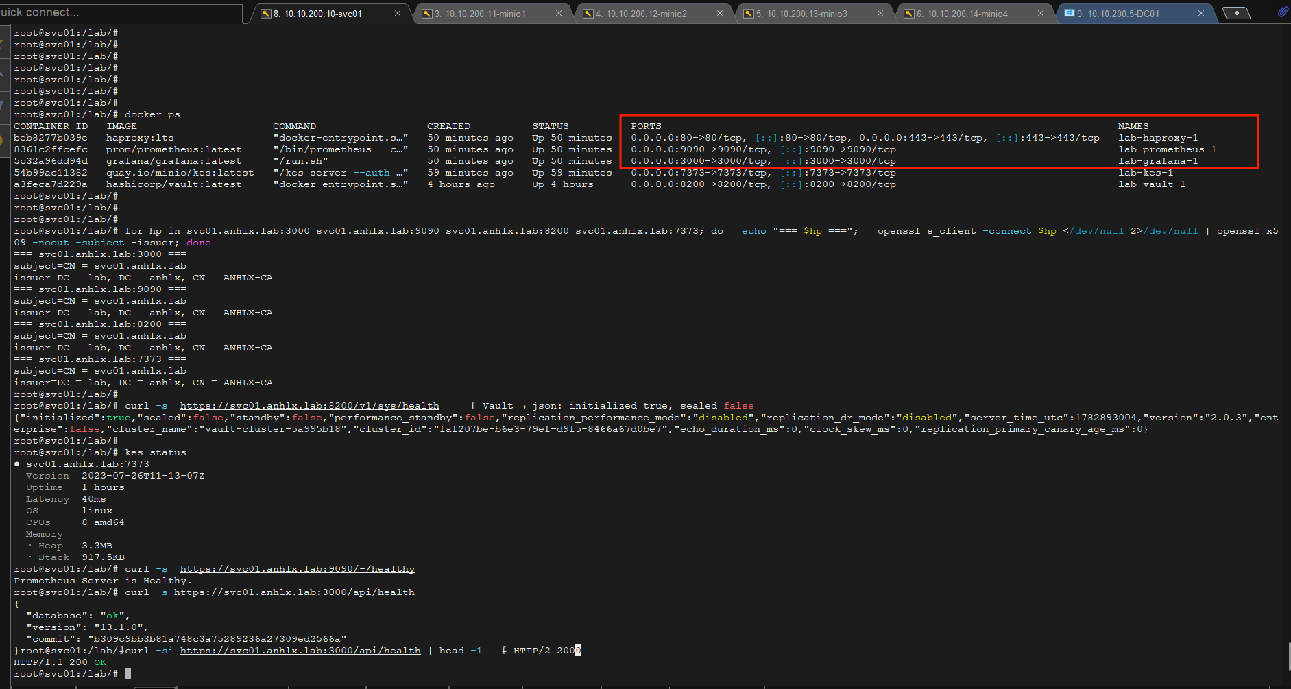The width and height of the screenshot is (1291, 689).
Task: Click "Prometheus Server is Healthy." output
Action: click(103, 581)
